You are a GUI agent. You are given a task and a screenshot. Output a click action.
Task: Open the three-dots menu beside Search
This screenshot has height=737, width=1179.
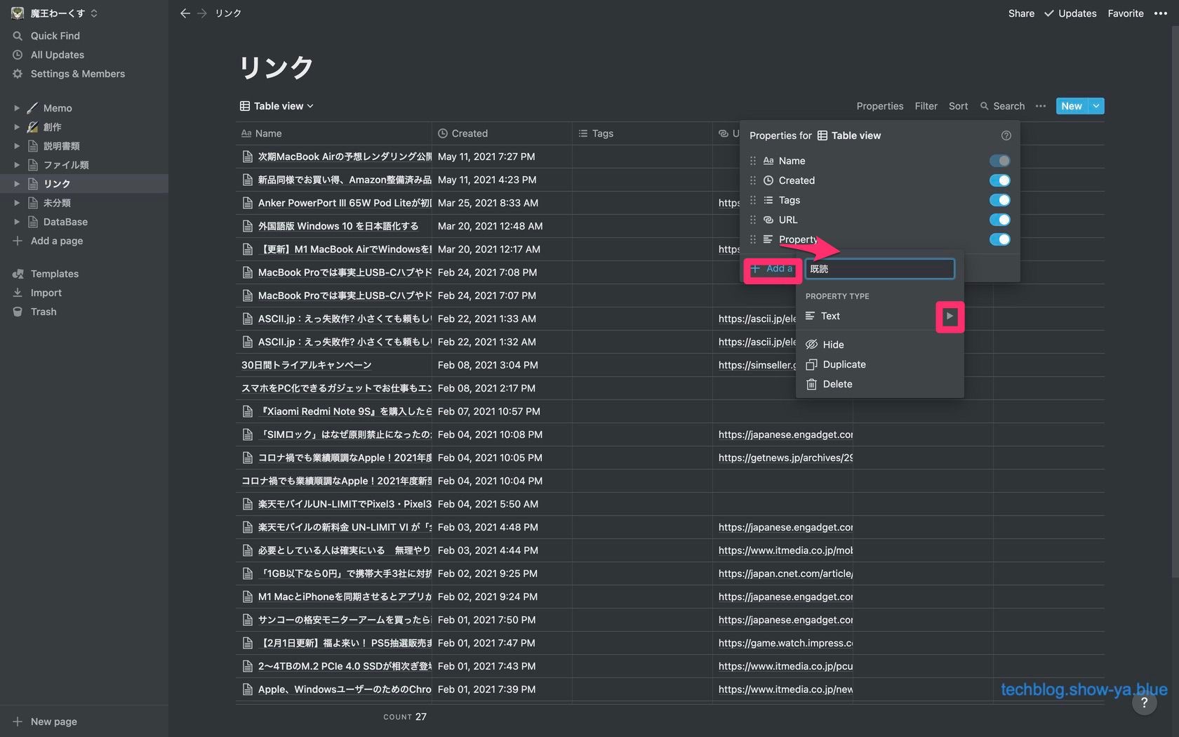point(1040,106)
